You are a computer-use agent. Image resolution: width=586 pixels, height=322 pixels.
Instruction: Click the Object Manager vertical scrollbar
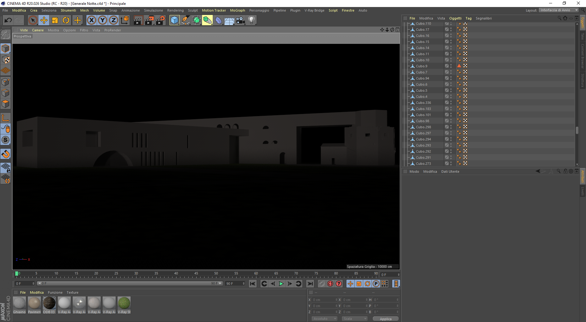click(577, 130)
